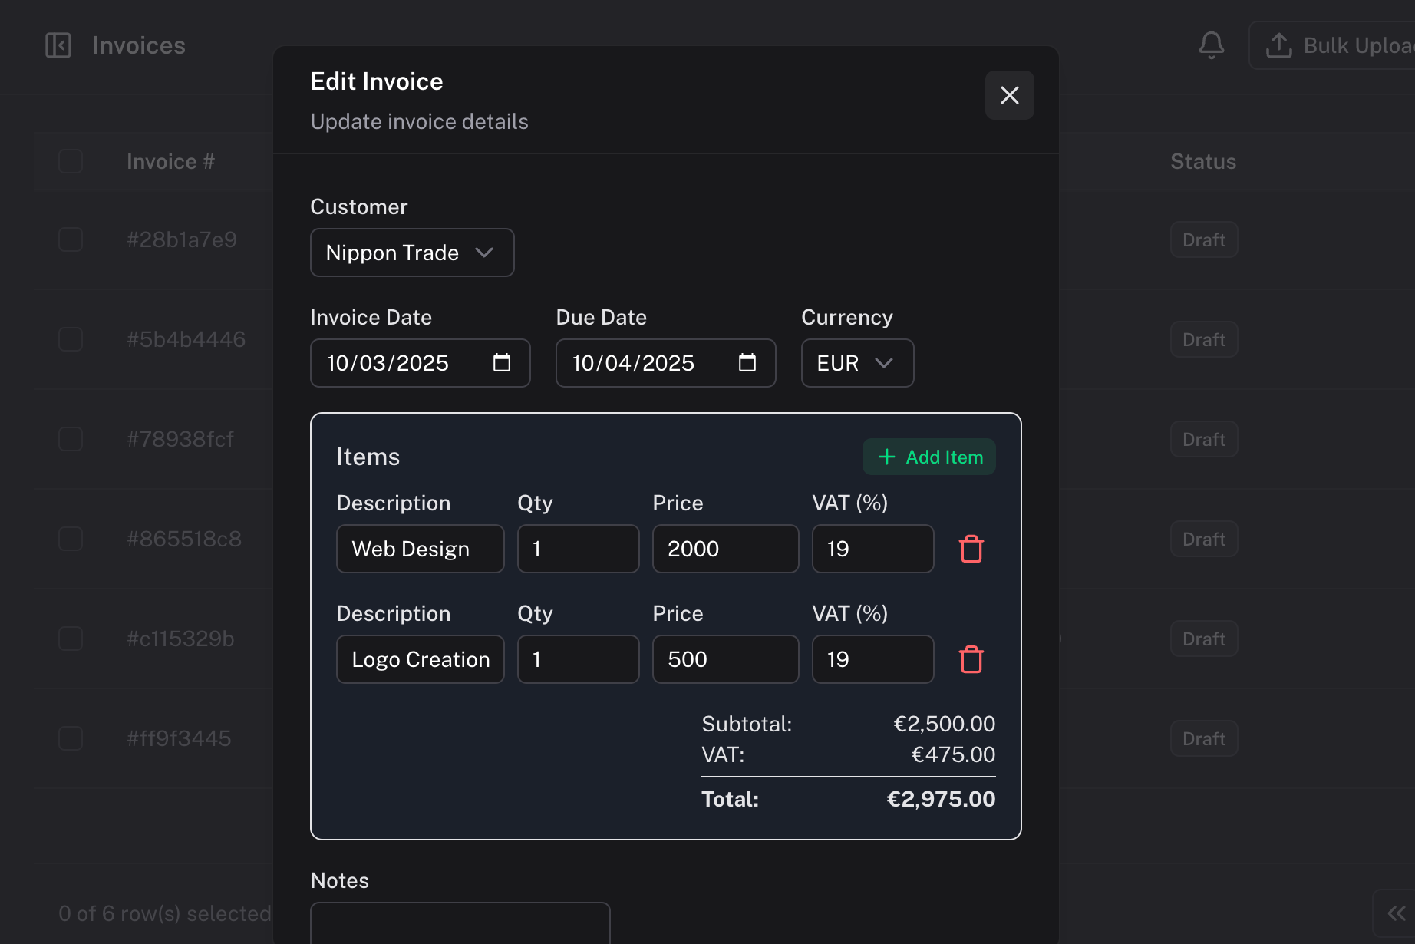The width and height of the screenshot is (1415, 944).
Task: Click Draft badge for invoice #c115329b
Action: tap(1204, 639)
